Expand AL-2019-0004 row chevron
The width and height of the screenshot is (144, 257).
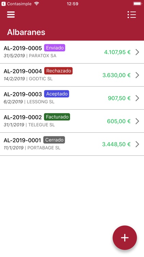coord(137,75)
